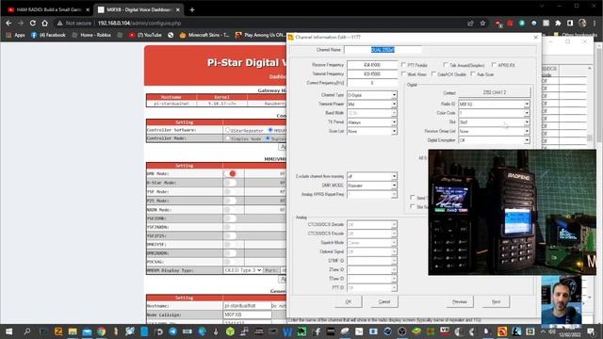
Task: Toggle the YSF Mode switch
Action: click(x=230, y=191)
